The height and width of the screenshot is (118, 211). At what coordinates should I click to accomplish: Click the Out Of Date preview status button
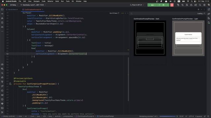coord(114,13)
